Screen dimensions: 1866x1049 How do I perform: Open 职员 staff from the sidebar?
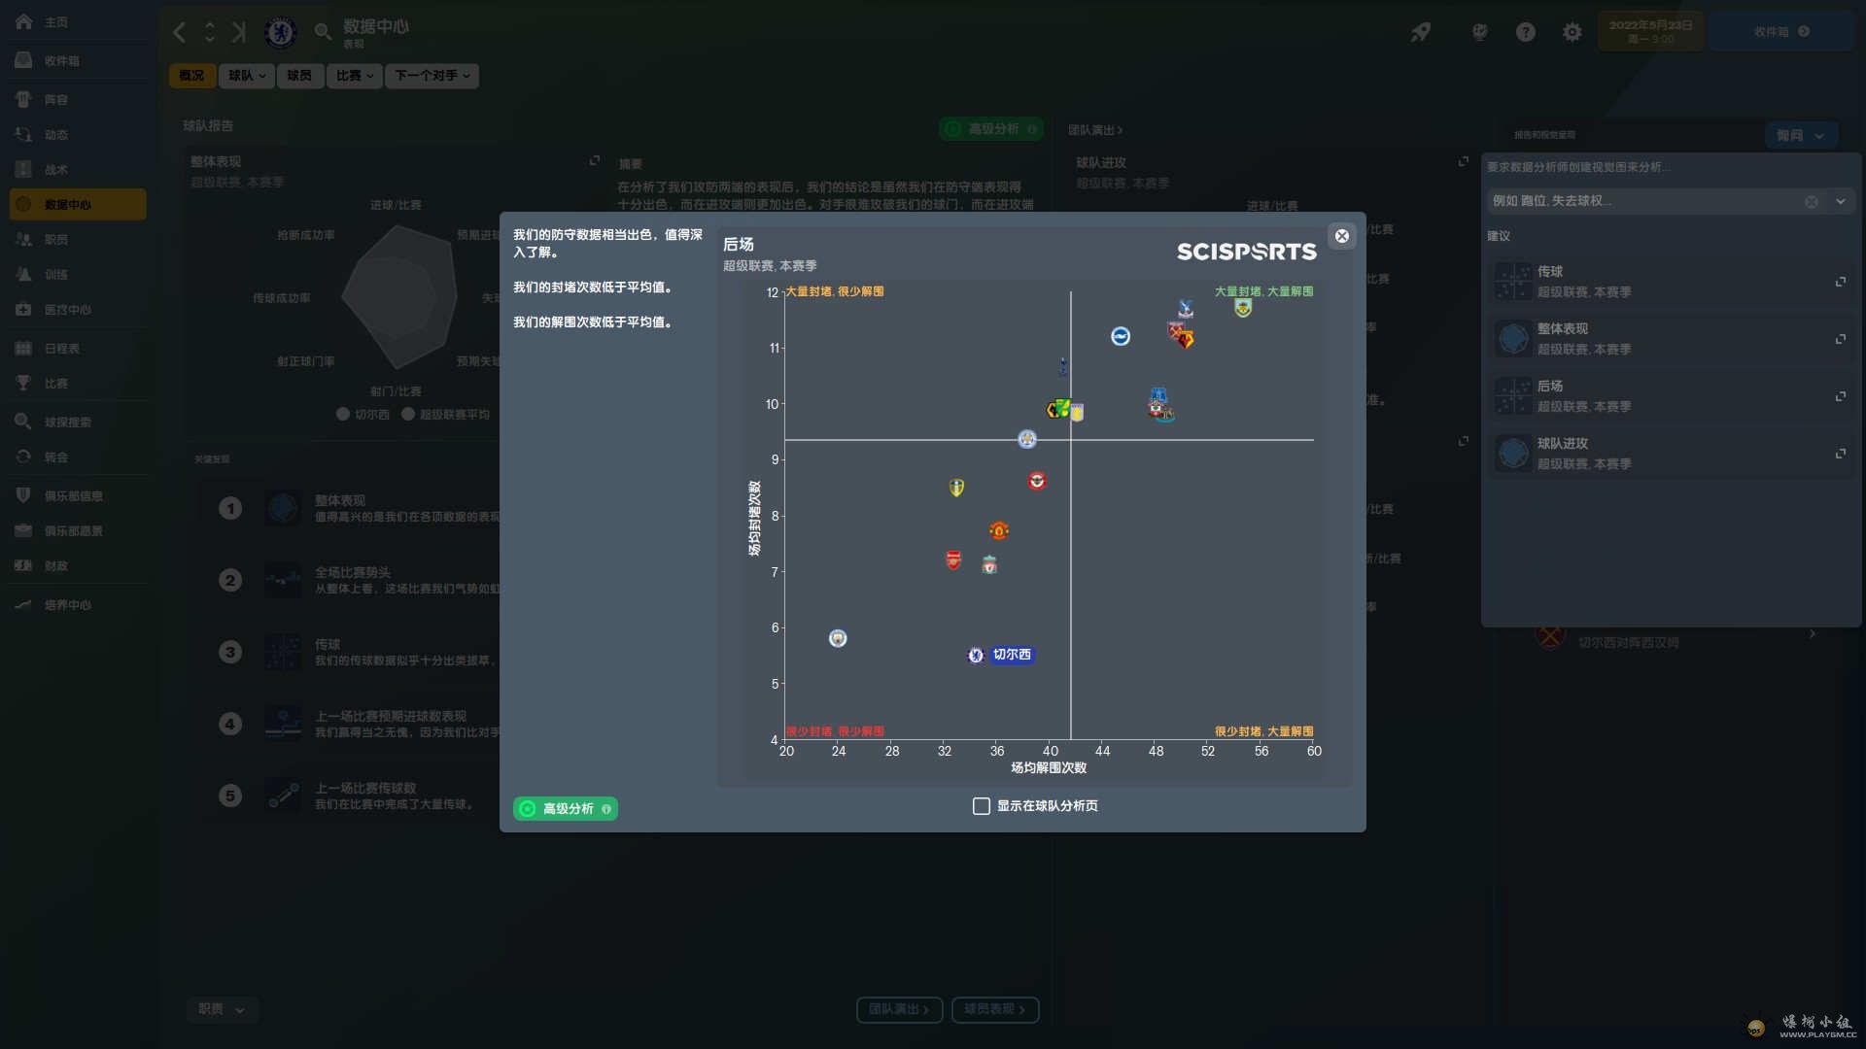78,239
